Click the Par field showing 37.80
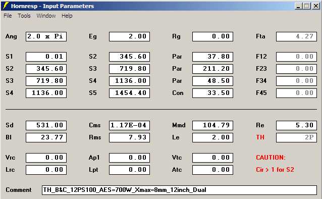The image size is (322, 199). point(212,57)
